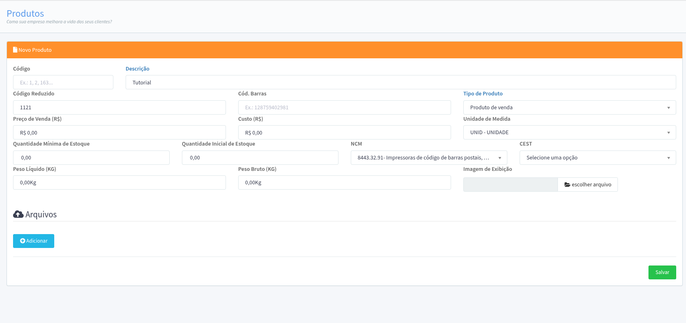This screenshot has width=686, height=323.
Task: Click the folder icon on escolher arquivo
Action: [567, 185]
